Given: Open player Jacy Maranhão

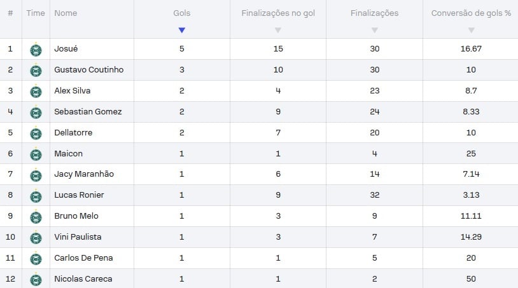Looking at the screenshot, I should pos(84,174).
